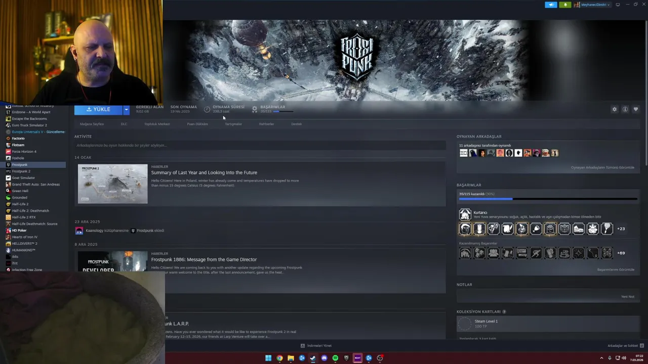Screen dimensions: 648x364
Task: Open Epic Games Launcher from taskbar
Action: [x=346, y=358]
